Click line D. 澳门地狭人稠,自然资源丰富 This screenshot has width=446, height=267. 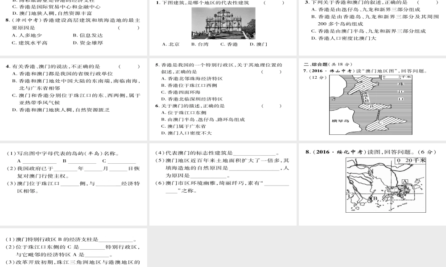[52, 13]
